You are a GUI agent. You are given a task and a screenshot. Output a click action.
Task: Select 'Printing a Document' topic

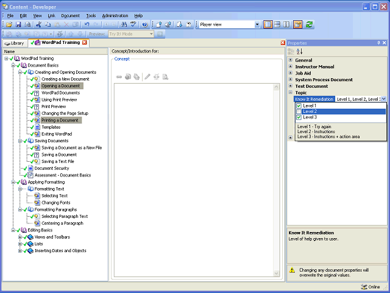pos(60,120)
